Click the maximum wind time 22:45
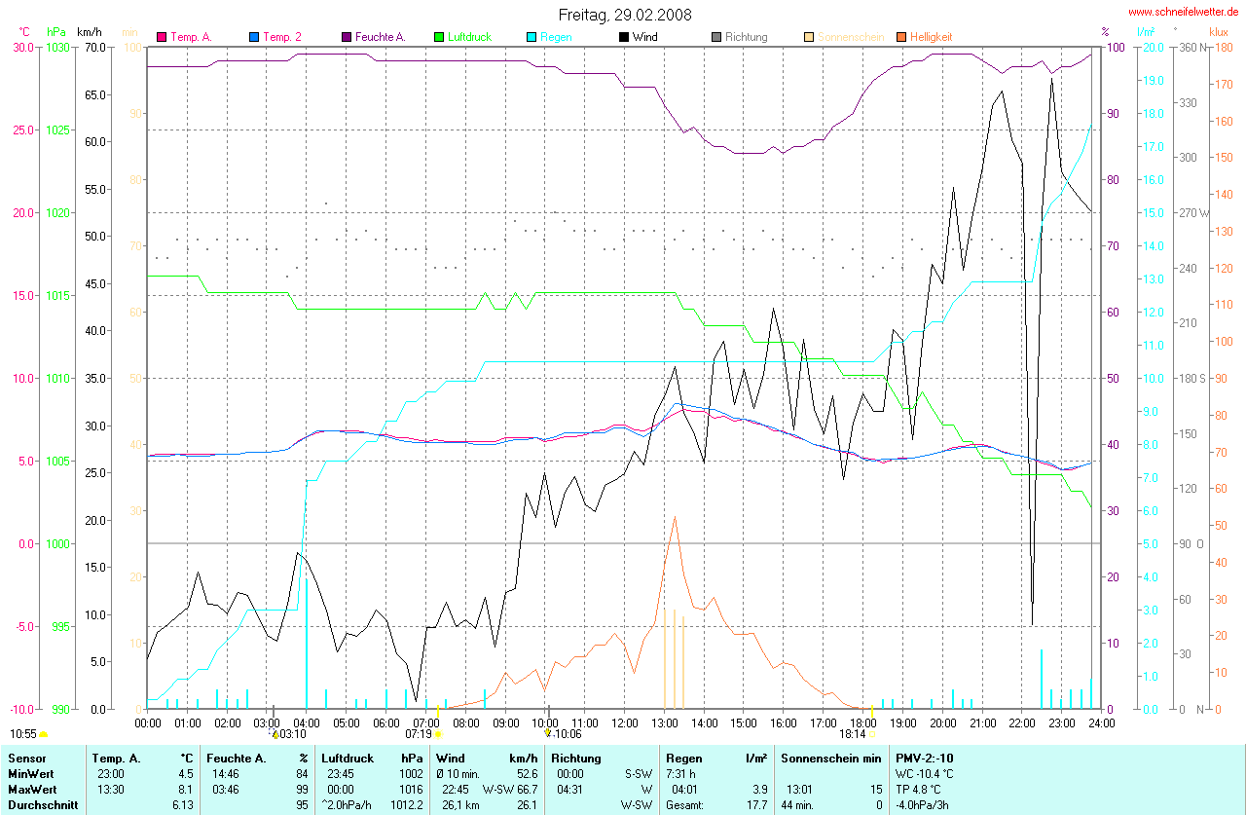The width and height of the screenshot is (1246, 815). click(457, 789)
